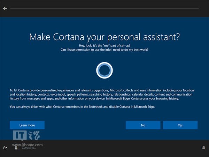
Task: Decline Cortana with the No button
Action: [143, 125]
